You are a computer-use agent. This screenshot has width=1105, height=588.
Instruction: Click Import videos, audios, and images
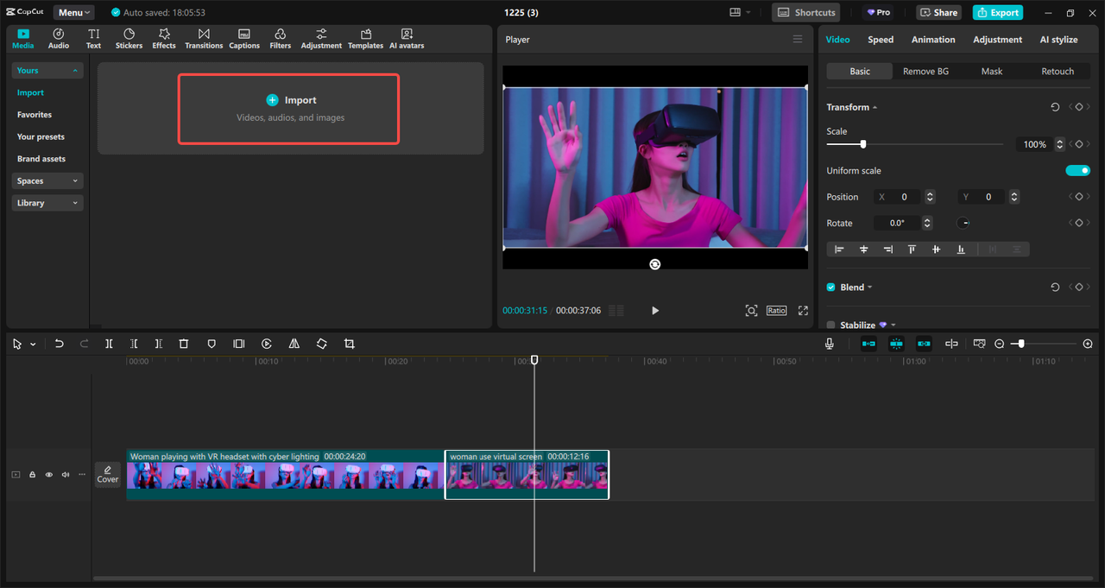[x=288, y=109]
